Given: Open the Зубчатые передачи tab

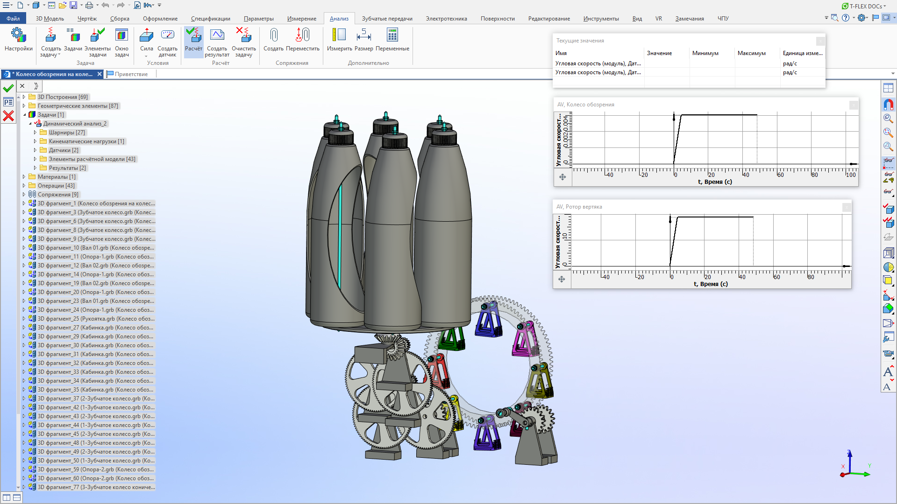Looking at the screenshot, I should (387, 19).
